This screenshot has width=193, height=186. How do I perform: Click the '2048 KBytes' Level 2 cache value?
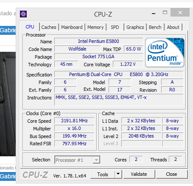(141, 136)
